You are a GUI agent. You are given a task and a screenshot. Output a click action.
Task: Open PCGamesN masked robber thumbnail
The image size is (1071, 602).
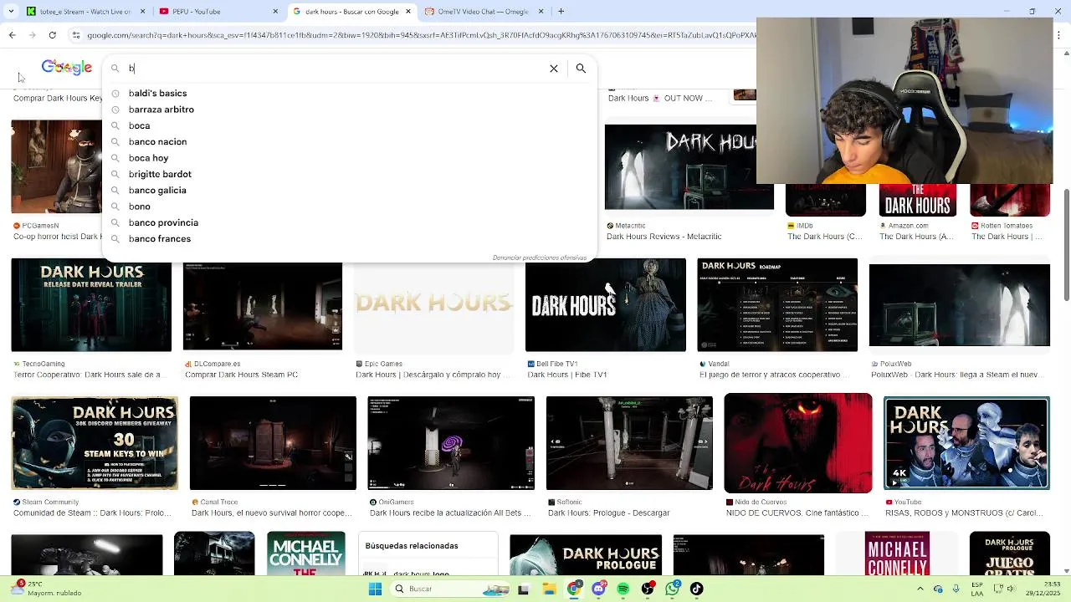click(x=56, y=167)
